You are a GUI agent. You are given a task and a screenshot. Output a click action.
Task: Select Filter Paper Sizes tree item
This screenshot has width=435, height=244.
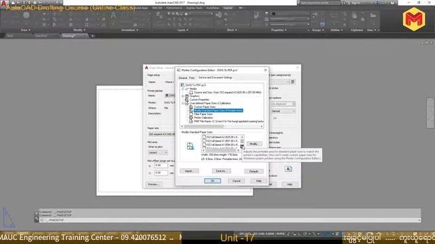coord(203,114)
